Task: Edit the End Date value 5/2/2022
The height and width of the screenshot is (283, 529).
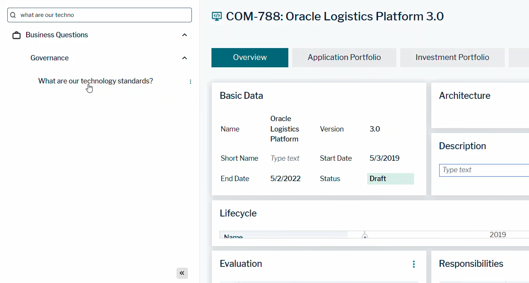Action: click(x=285, y=179)
